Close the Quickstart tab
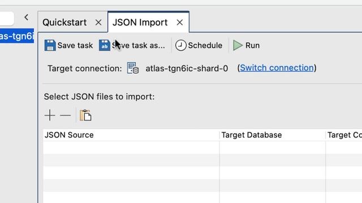 pyautogui.click(x=98, y=23)
